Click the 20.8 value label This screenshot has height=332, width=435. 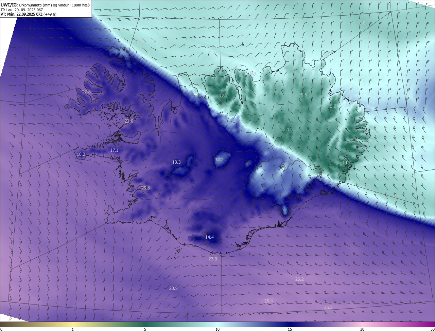pos(173,289)
